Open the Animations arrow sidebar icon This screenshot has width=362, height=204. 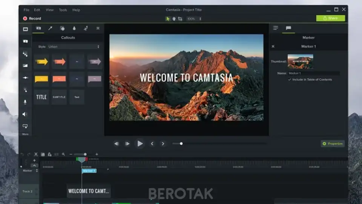coord(25,78)
